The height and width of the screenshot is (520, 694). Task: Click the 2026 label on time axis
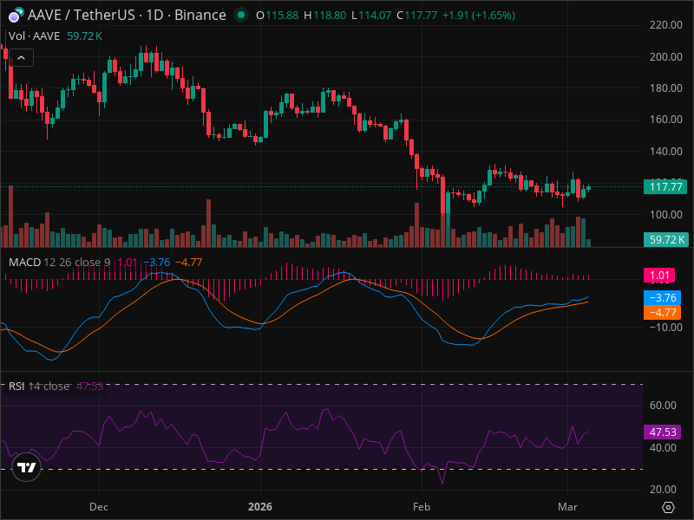260,507
